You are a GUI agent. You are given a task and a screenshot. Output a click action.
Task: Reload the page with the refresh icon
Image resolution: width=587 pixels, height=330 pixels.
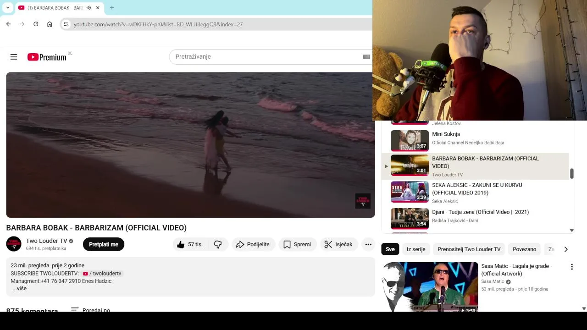[36, 24]
